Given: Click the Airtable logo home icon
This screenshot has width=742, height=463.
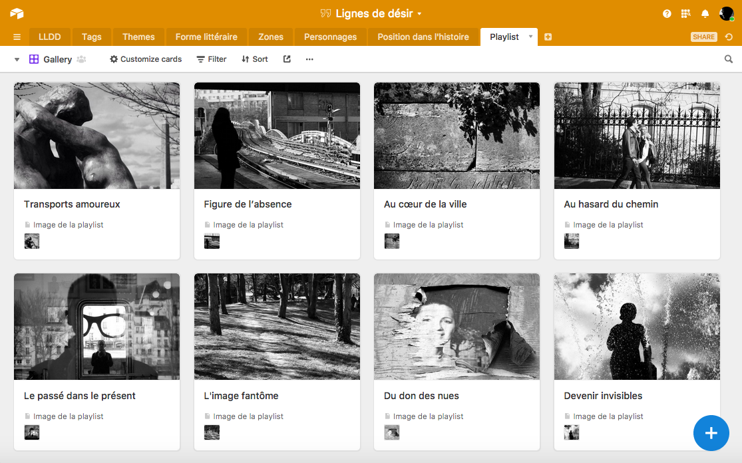Looking at the screenshot, I should [x=17, y=13].
